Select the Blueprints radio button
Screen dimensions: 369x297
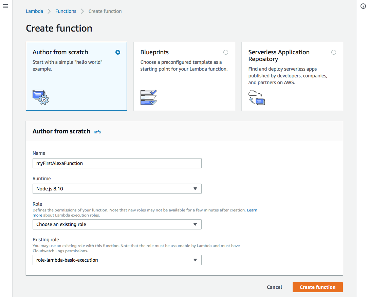(225, 52)
